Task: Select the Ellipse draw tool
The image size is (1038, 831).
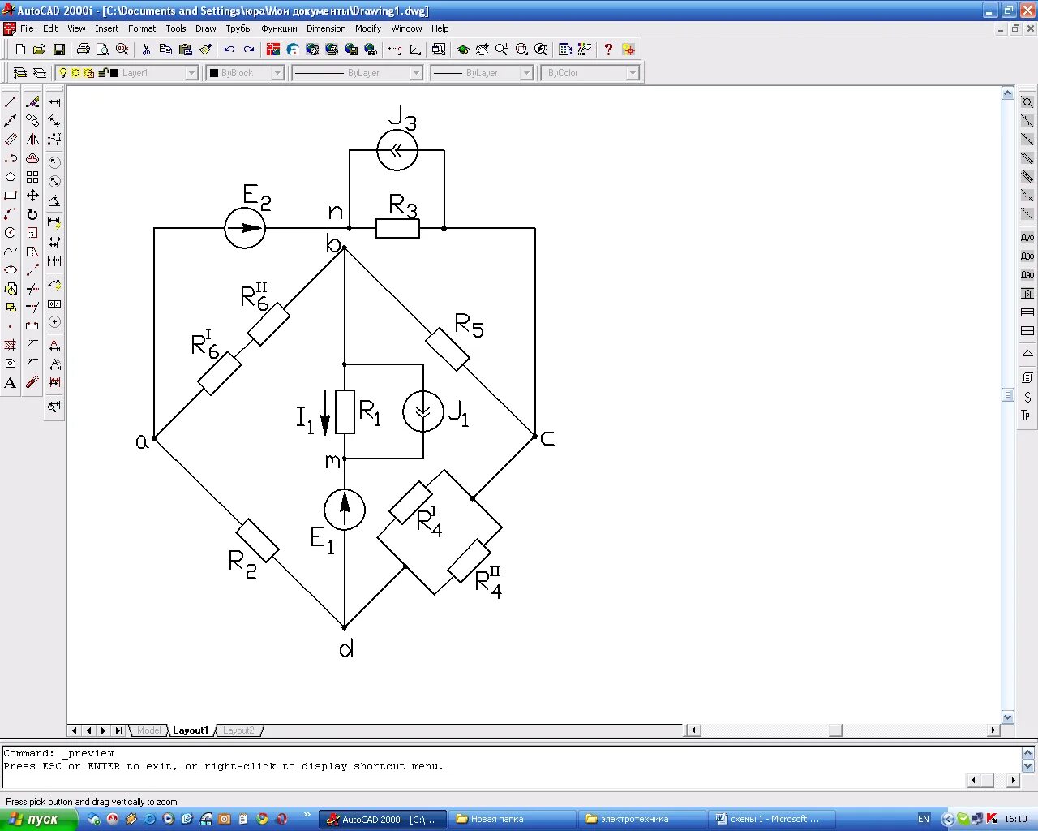Action: click(11, 270)
